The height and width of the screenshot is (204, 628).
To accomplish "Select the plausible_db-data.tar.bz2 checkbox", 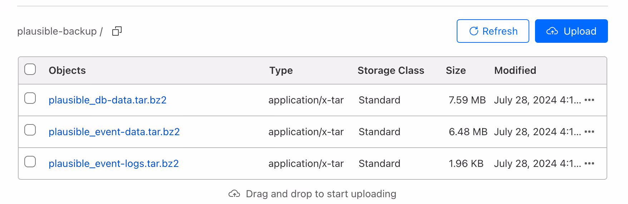I will pyautogui.click(x=30, y=98).
